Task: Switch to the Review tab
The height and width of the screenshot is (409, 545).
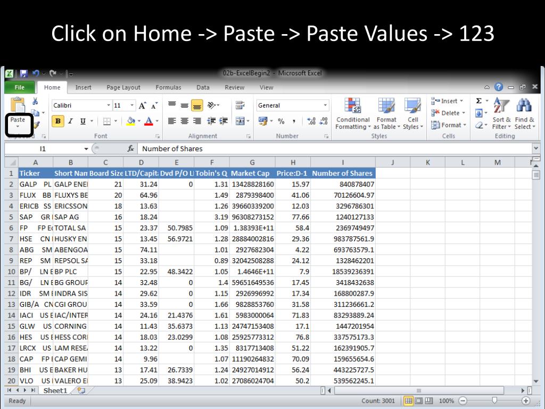Action: (235, 87)
